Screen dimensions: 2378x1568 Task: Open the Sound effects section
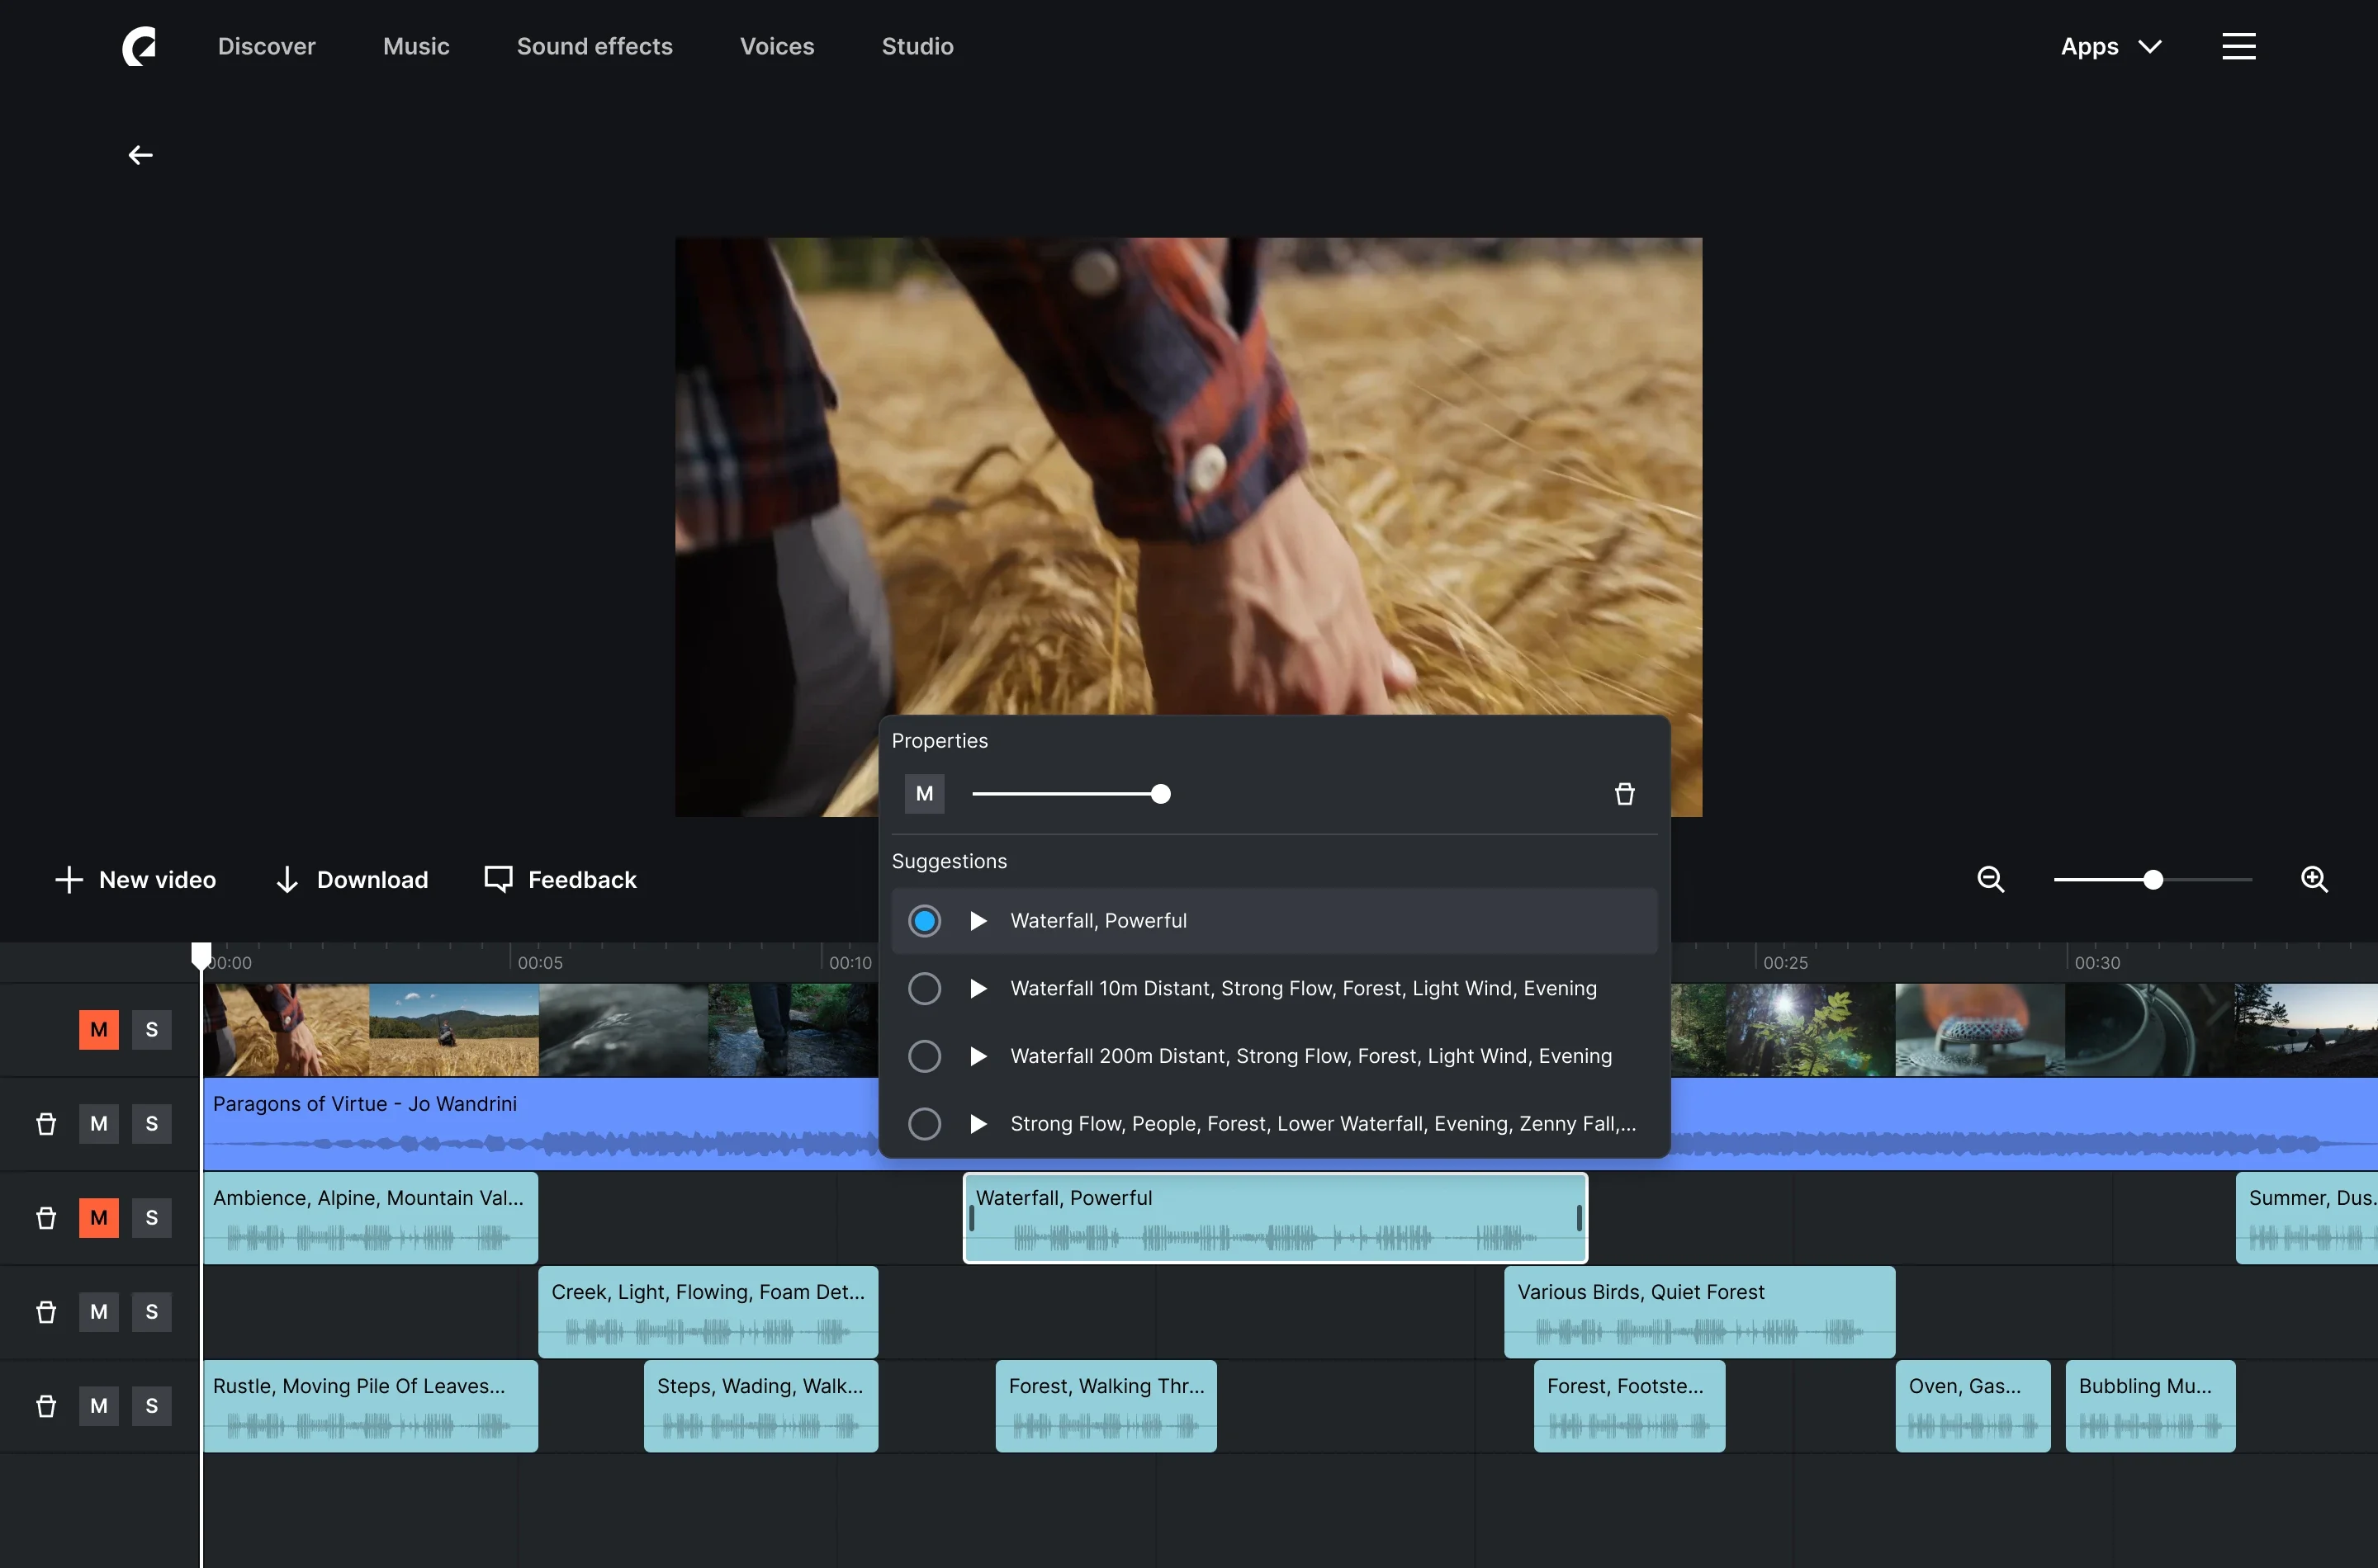[x=594, y=46]
